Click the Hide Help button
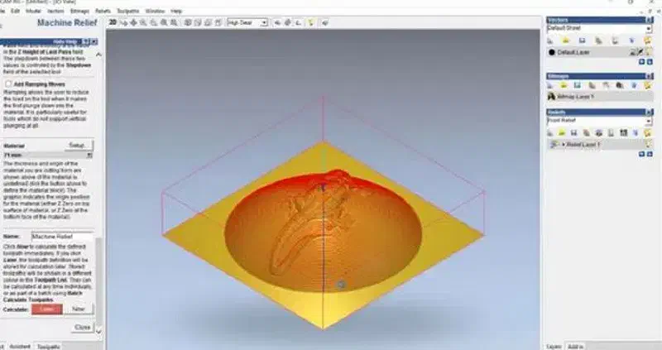 pos(65,42)
